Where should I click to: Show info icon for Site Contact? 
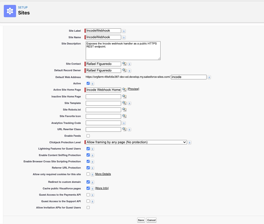(x=129, y=64)
